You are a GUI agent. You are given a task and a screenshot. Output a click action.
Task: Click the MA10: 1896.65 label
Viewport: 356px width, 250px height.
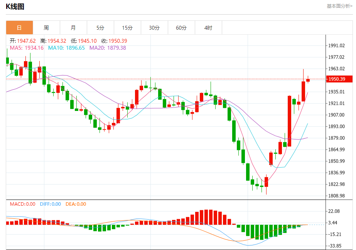[66, 48]
